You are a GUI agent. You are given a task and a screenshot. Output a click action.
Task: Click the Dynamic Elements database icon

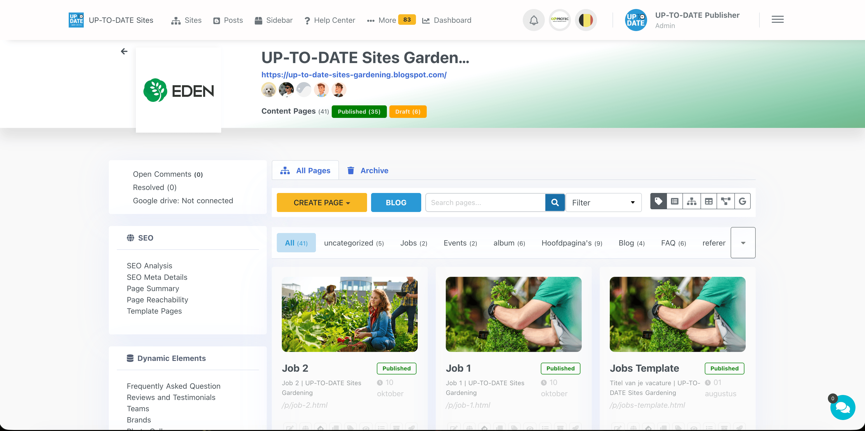[x=130, y=358]
